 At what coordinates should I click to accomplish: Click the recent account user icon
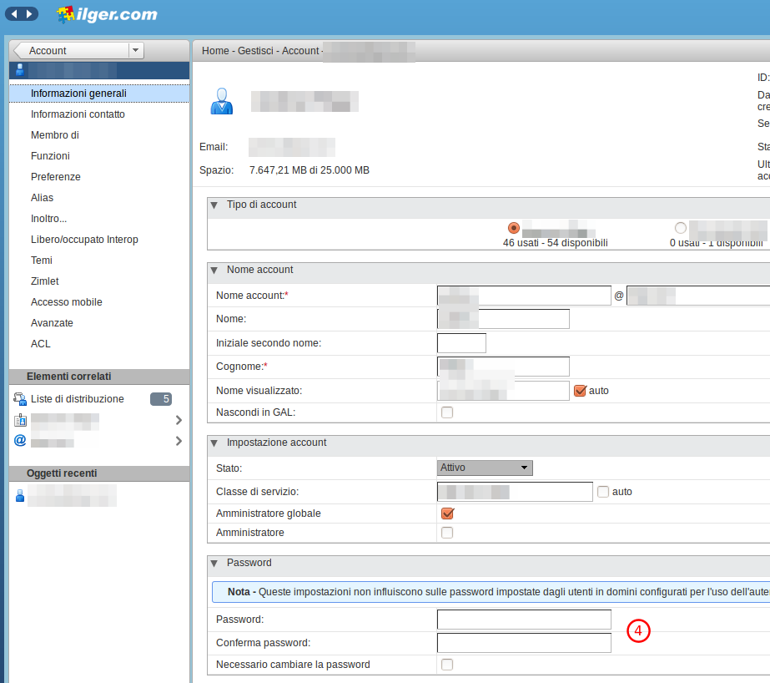coord(20,496)
